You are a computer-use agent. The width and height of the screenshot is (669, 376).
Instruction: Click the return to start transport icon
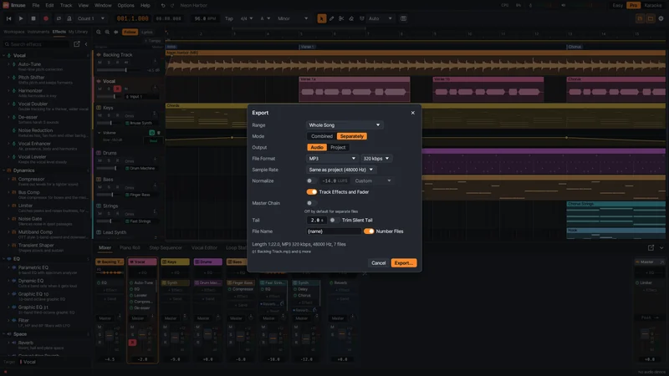tap(9, 18)
